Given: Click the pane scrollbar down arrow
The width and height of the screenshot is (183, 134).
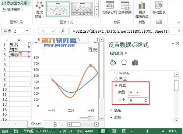Looking at the screenshot, I should tap(176, 120).
